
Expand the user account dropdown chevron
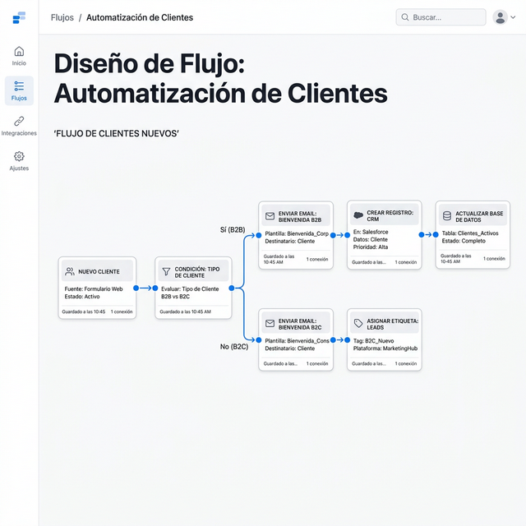[x=513, y=17]
